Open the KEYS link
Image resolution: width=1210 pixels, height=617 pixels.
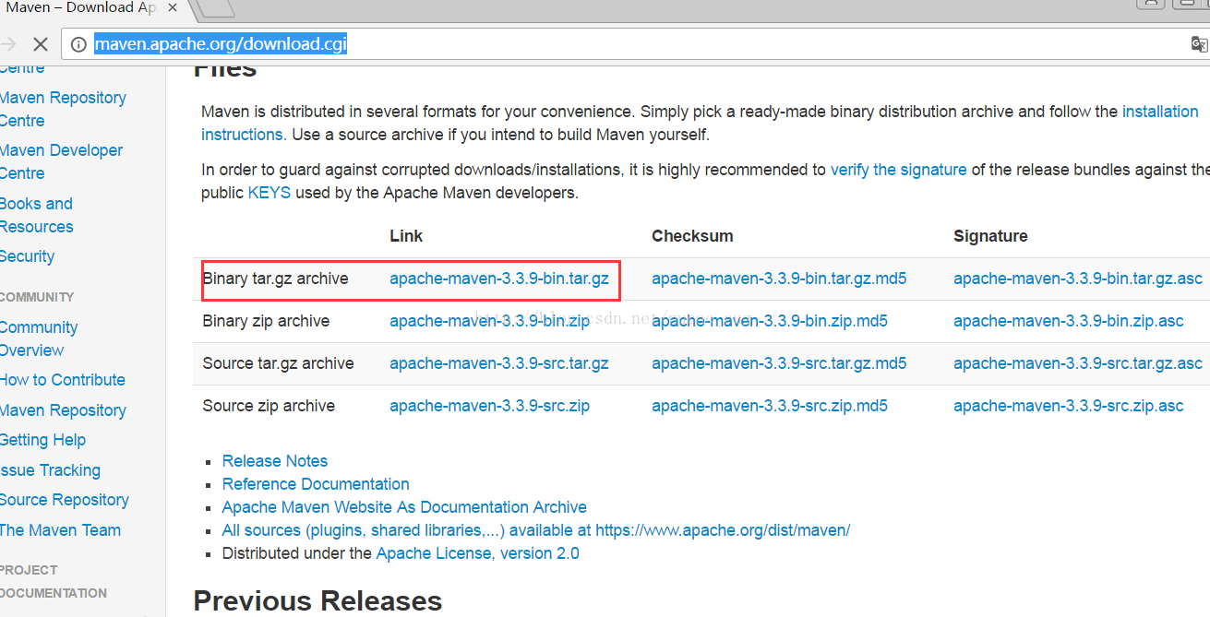coord(269,193)
